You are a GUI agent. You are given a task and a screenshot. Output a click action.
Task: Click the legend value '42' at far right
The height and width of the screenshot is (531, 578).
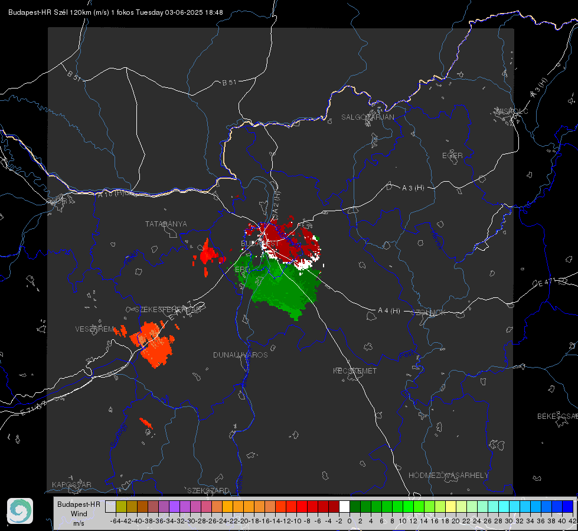(x=573, y=521)
